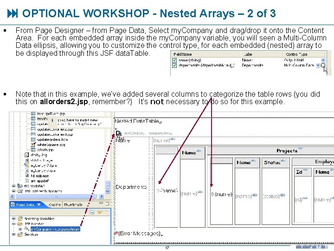Click the whitesquare.jpg image file icon

[x=33, y=145]
